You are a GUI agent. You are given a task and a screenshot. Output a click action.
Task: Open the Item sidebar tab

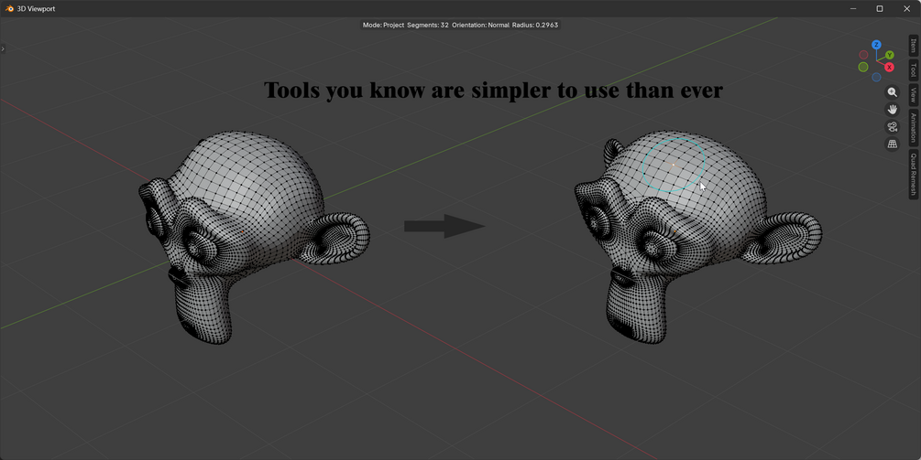tap(914, 46)
